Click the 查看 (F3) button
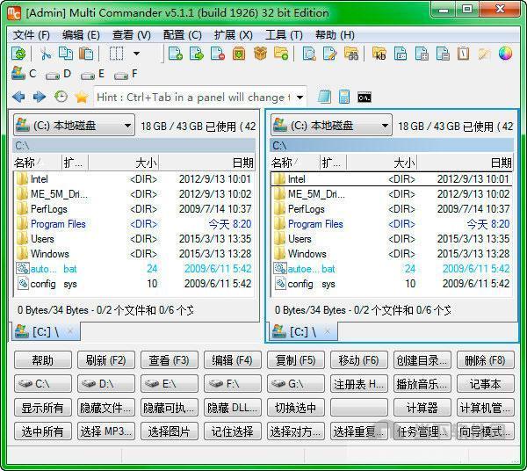 169,360
